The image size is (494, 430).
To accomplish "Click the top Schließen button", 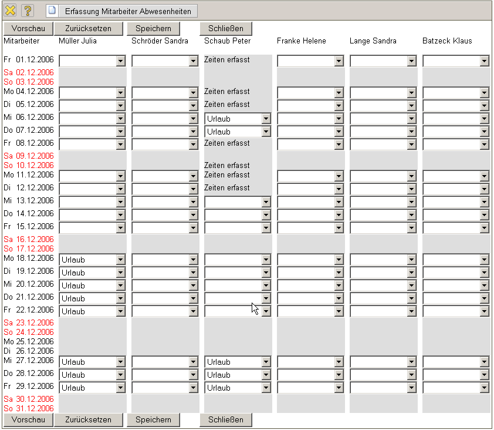I will click(x=225, y=28).
